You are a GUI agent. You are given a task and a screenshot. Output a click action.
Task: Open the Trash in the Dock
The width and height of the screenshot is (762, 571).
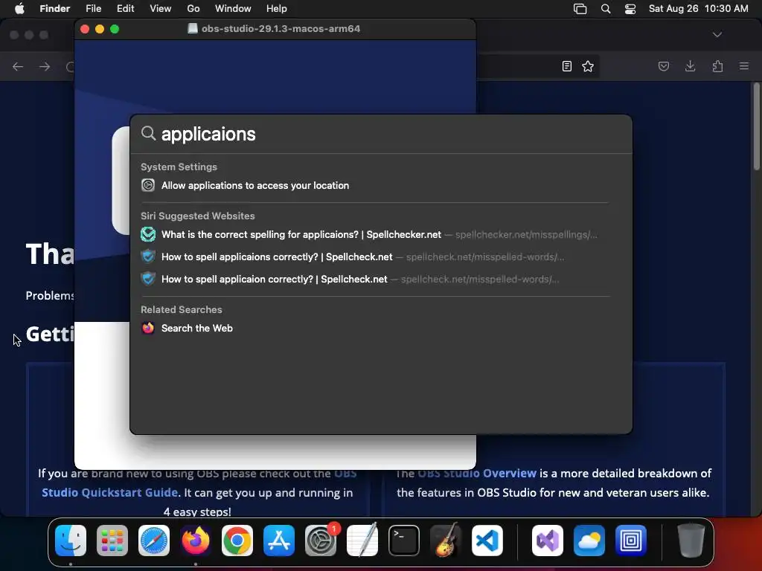coord(691,541)
